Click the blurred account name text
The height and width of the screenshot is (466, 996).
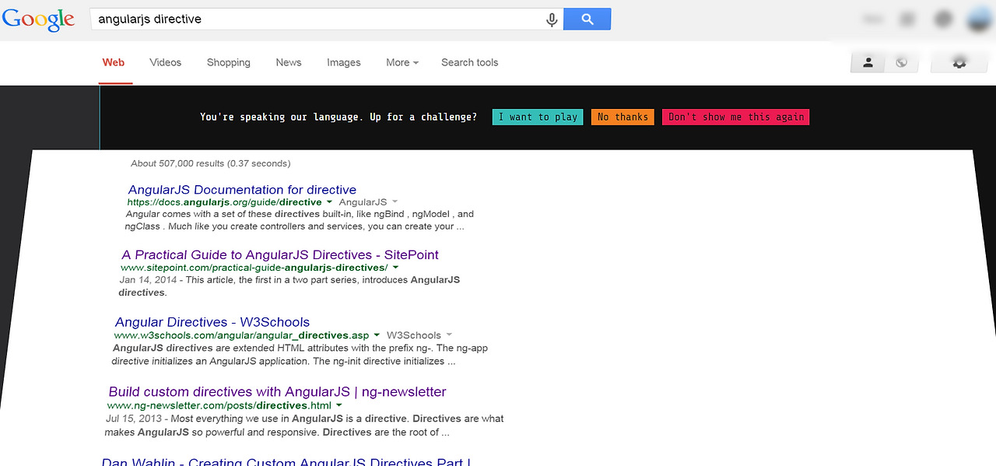[x=873, y=19]
